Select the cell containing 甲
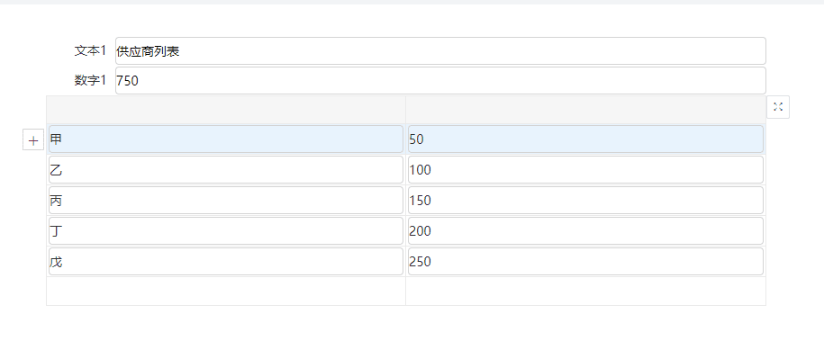This screenshot has height=350, width=824. [226, 139]
